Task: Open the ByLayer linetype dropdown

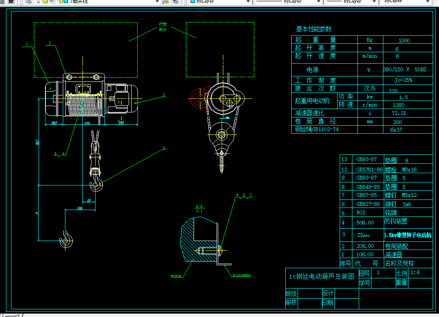Action: [x=318, y=2]
